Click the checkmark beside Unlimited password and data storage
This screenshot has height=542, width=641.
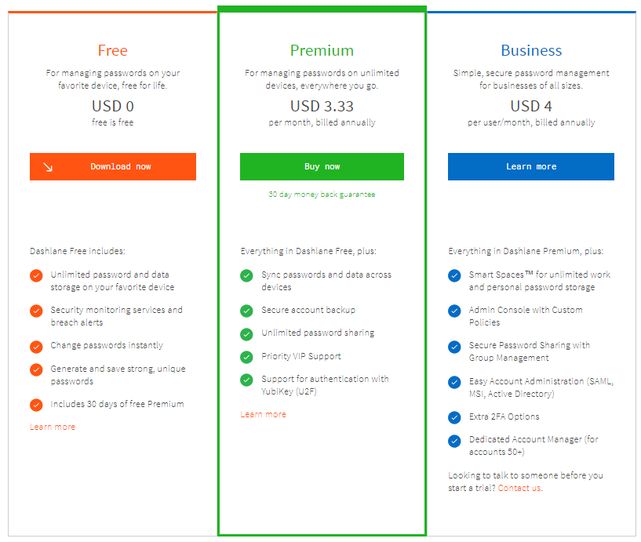tap(36, 275)
